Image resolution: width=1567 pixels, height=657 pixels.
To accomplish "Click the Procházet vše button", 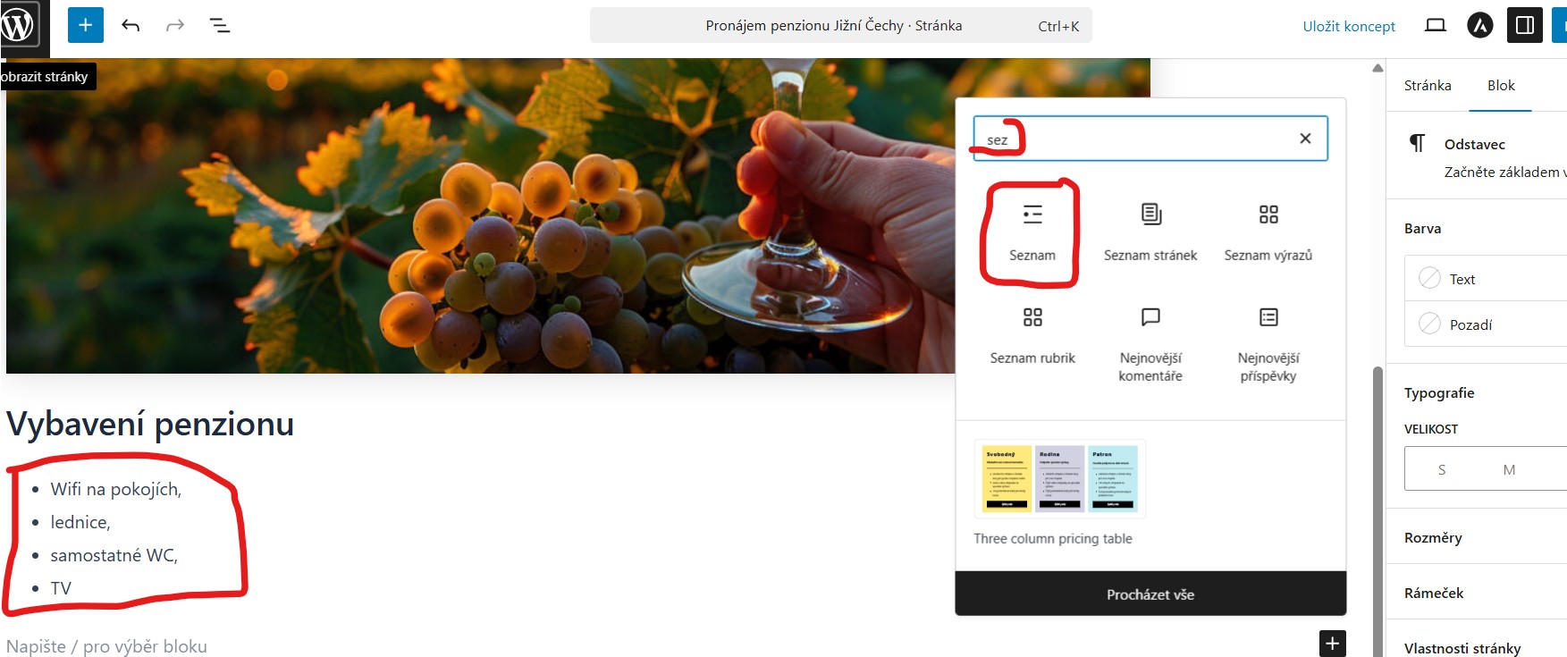I will pos(1150,594).
